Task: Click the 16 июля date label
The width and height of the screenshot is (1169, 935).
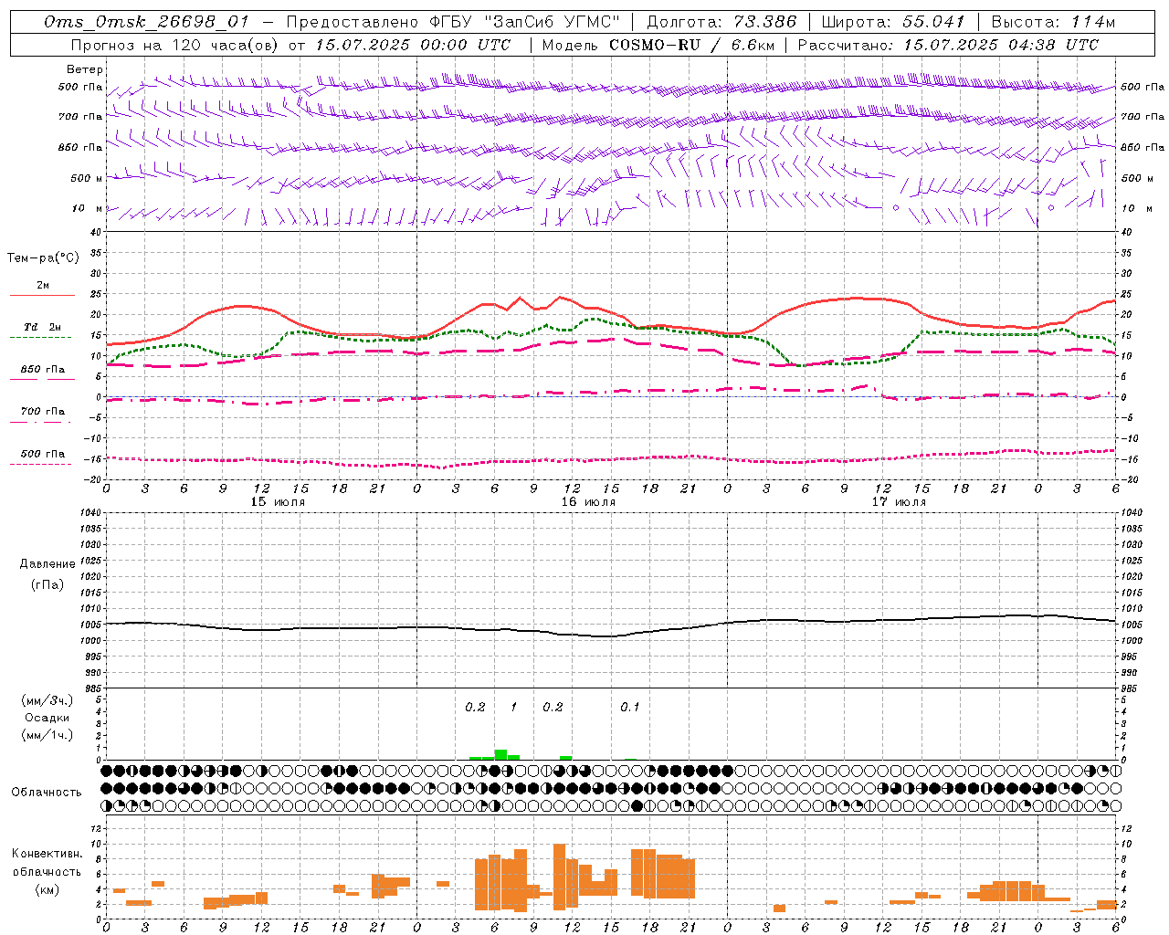Action: [x=588, y=502]
